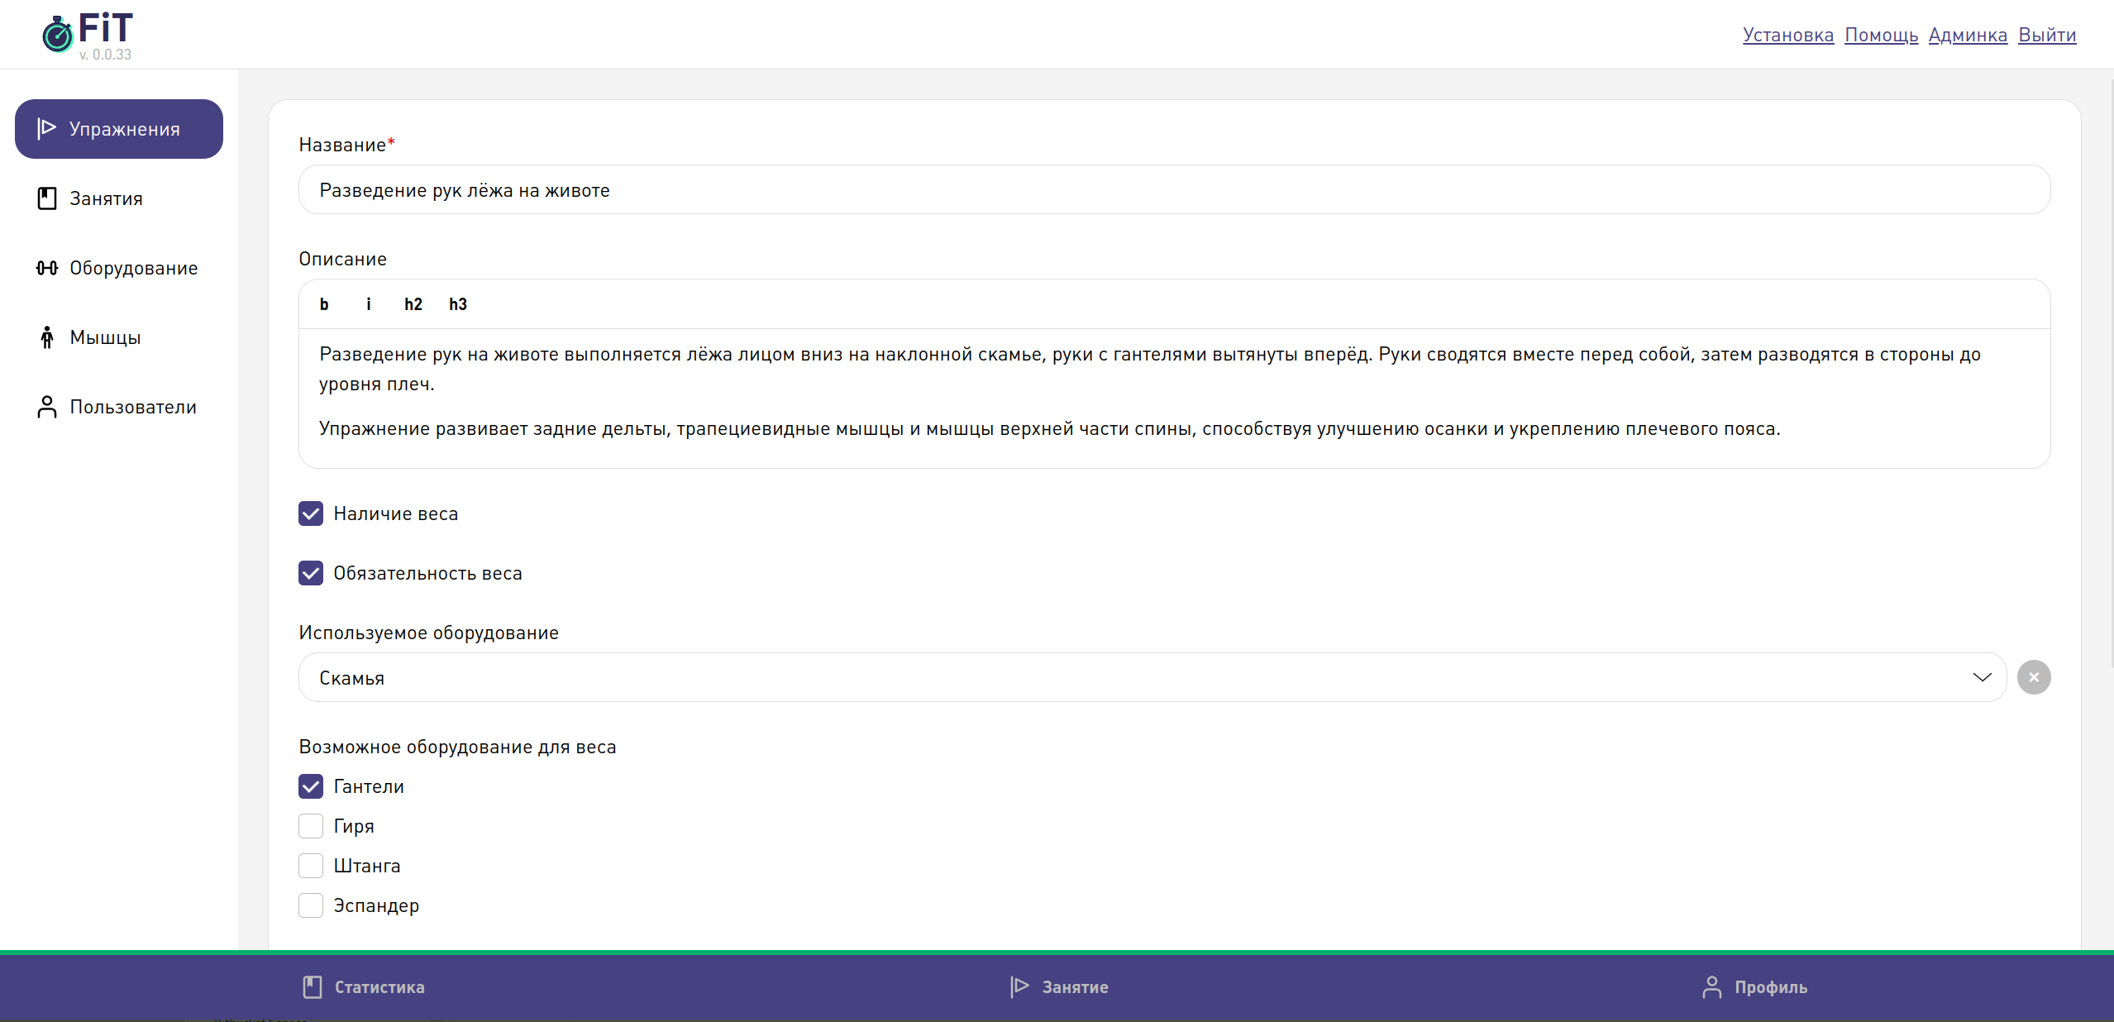Viewport: 2114px width, 1022px height.
Task: Open Упражнения via its play-flag icon
Action: (x=46, y=128)
